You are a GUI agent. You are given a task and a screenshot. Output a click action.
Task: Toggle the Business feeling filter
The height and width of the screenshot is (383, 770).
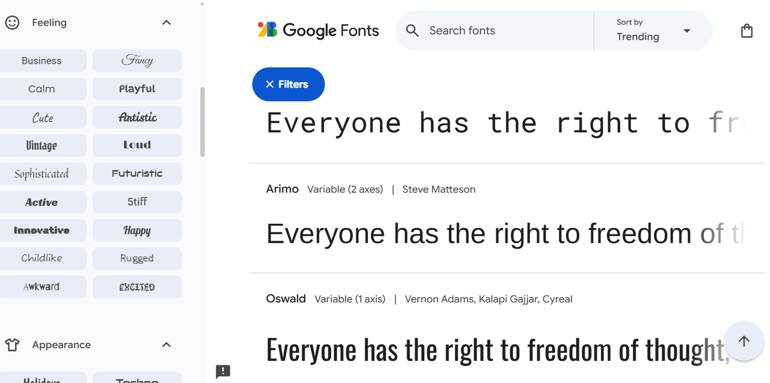42,61
